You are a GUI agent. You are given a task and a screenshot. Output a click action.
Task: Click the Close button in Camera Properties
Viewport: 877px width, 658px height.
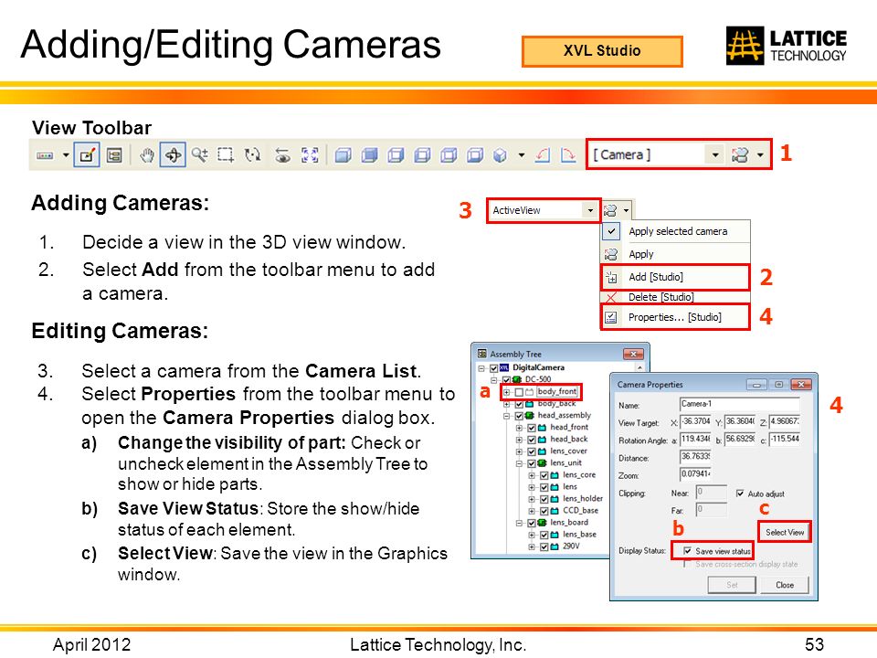tap(784, 585)
